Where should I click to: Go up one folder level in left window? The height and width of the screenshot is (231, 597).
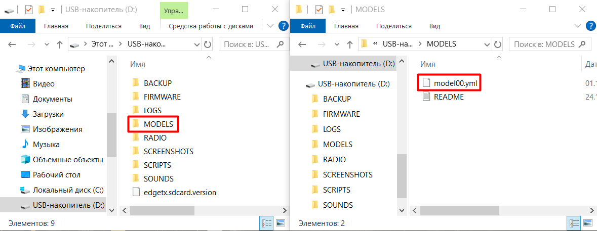(x=59, y=44)
